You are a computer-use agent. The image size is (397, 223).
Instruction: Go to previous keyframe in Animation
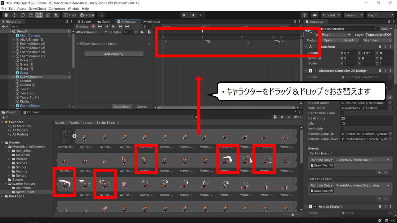[107, 27]
